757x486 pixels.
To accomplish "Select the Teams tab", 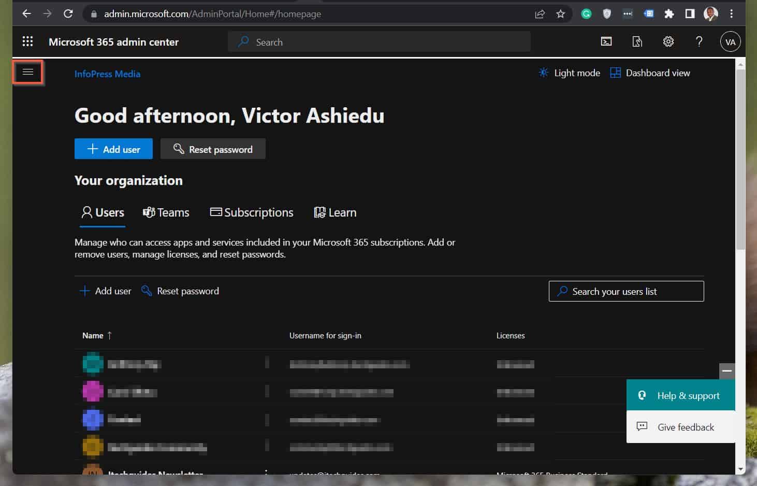I will coord(166,212).
